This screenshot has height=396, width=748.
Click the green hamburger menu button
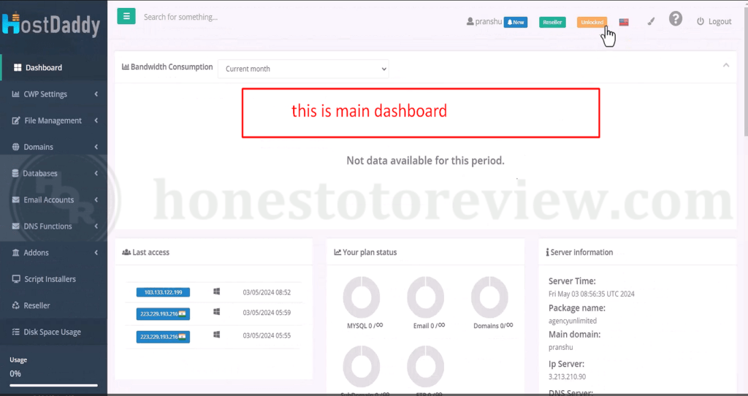coord(126,16)
